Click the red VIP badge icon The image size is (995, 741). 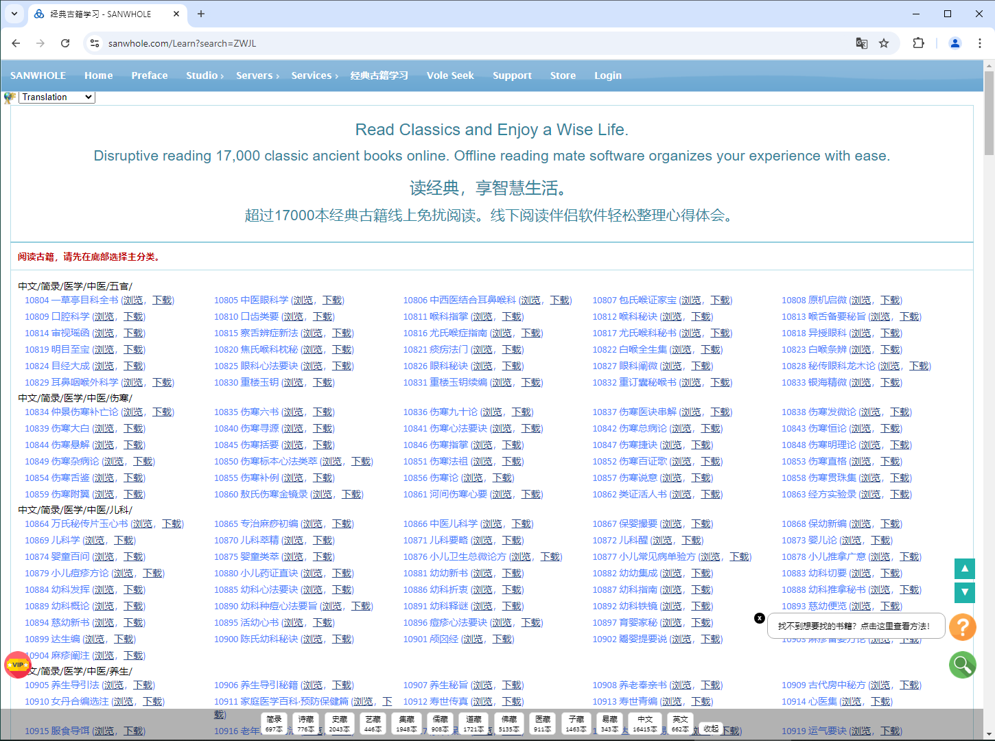point(17,665)
